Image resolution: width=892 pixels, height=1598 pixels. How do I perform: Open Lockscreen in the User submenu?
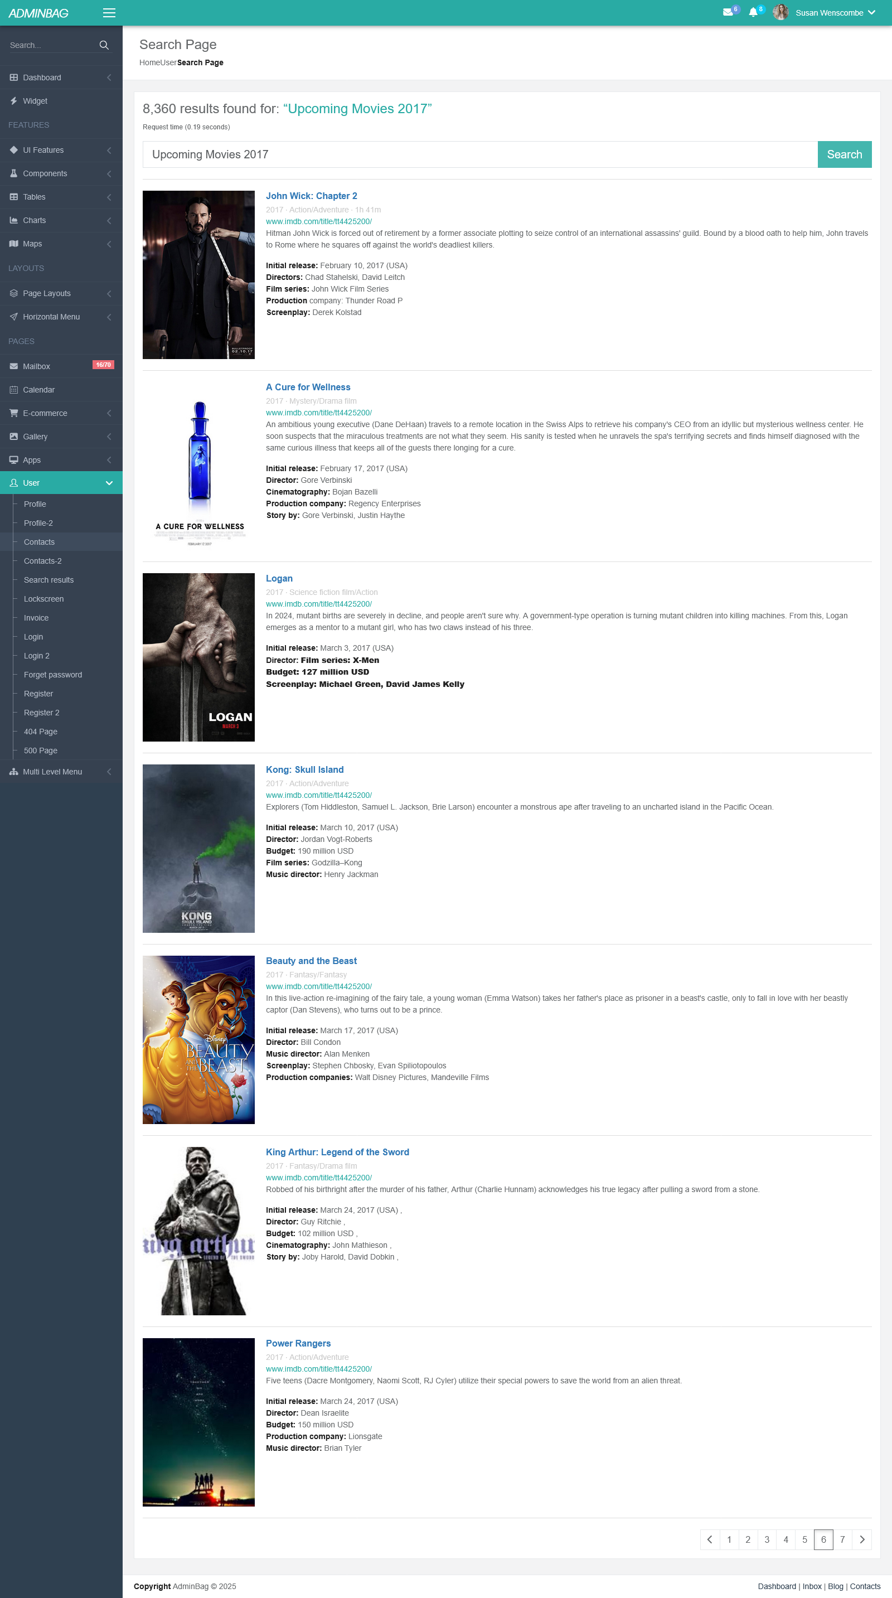pos(44,599)
